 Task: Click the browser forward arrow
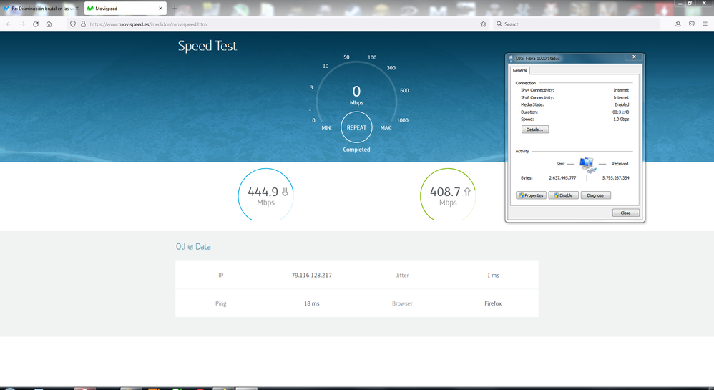22,24
